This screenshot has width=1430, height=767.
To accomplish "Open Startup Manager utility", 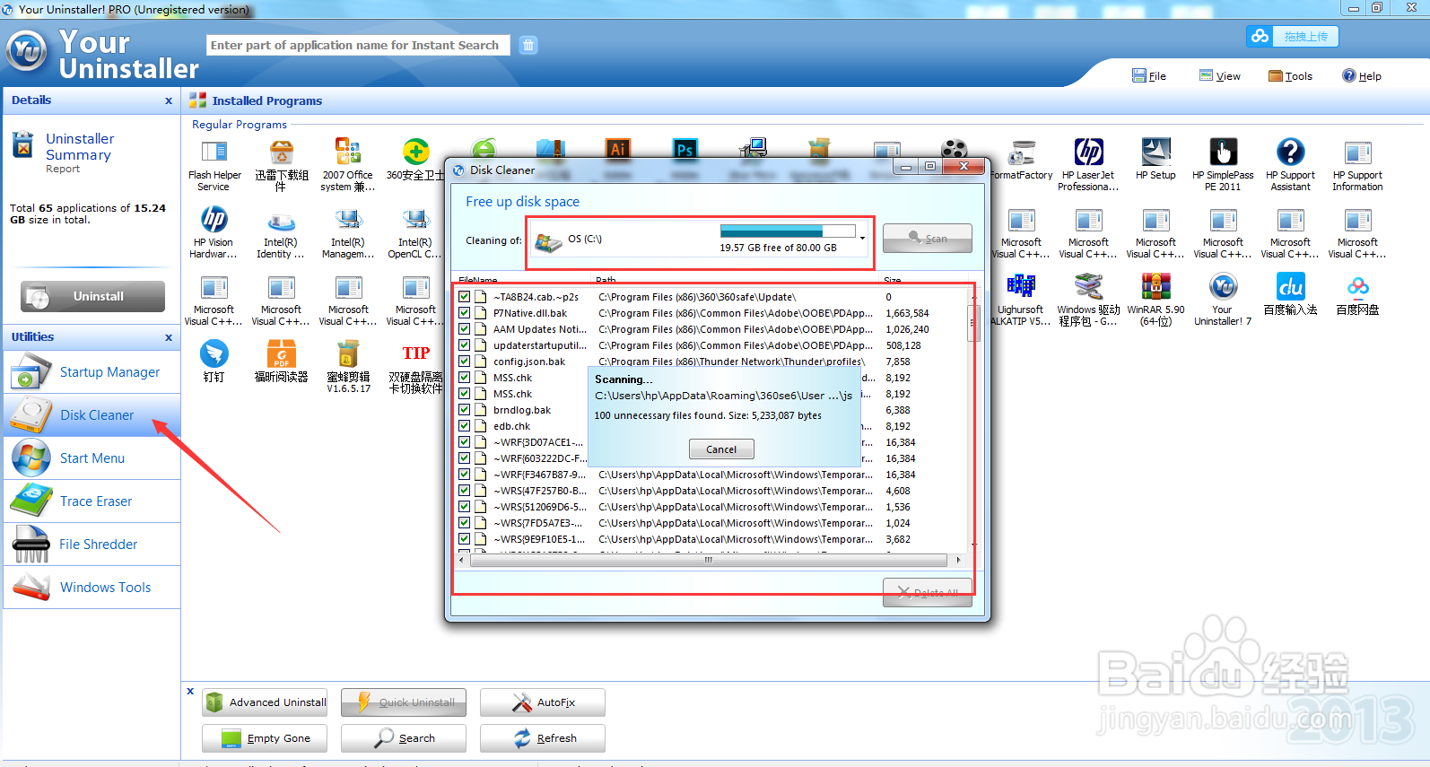I will (92, 372).
